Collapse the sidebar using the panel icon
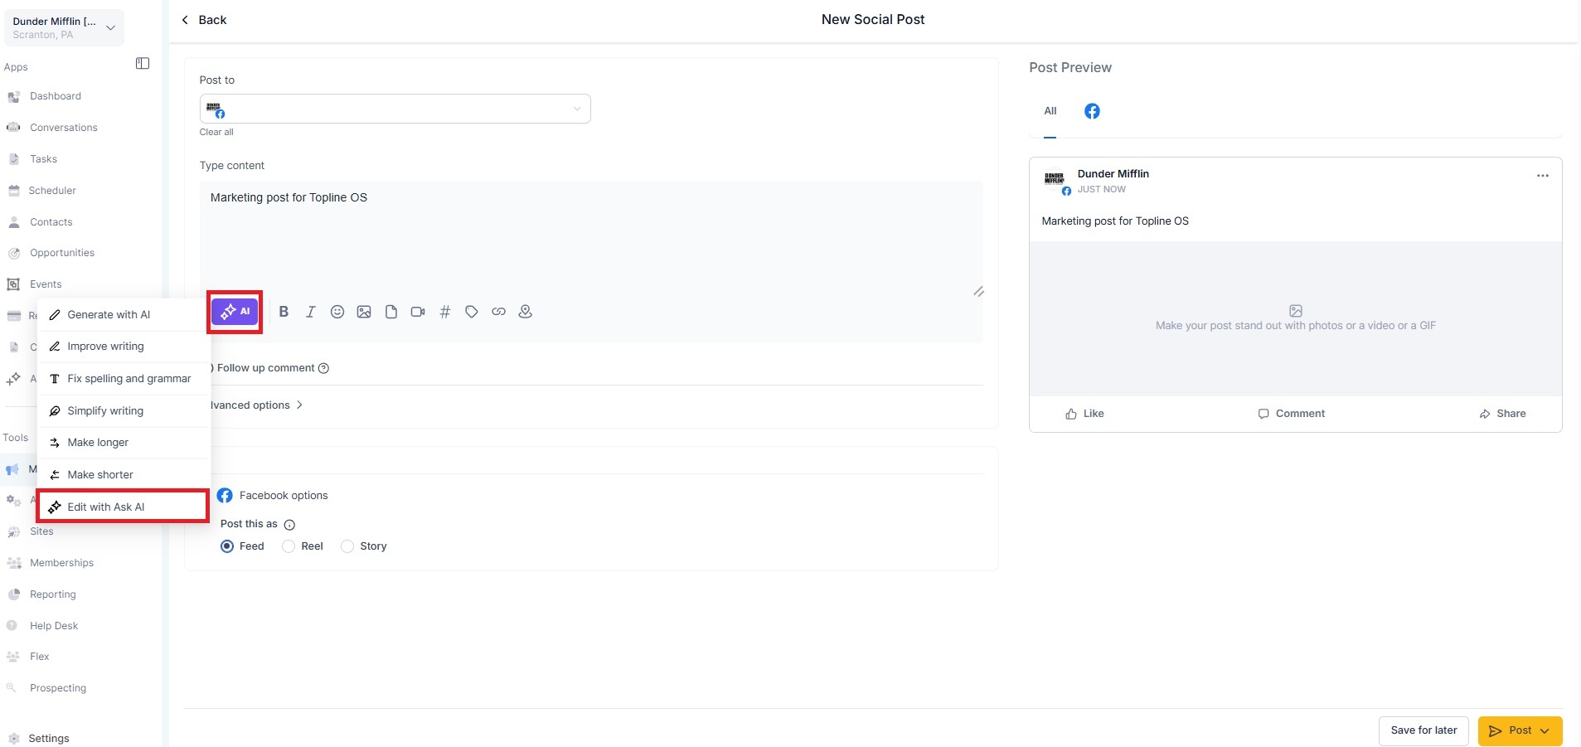This screenshot has height=747, width=1581. click(143, 64)
